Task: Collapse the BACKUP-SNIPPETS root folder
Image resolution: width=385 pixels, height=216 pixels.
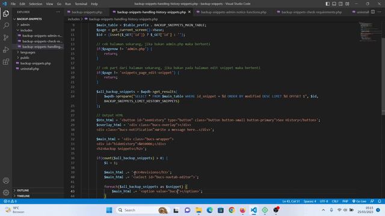Action: (x=38, y=19)
